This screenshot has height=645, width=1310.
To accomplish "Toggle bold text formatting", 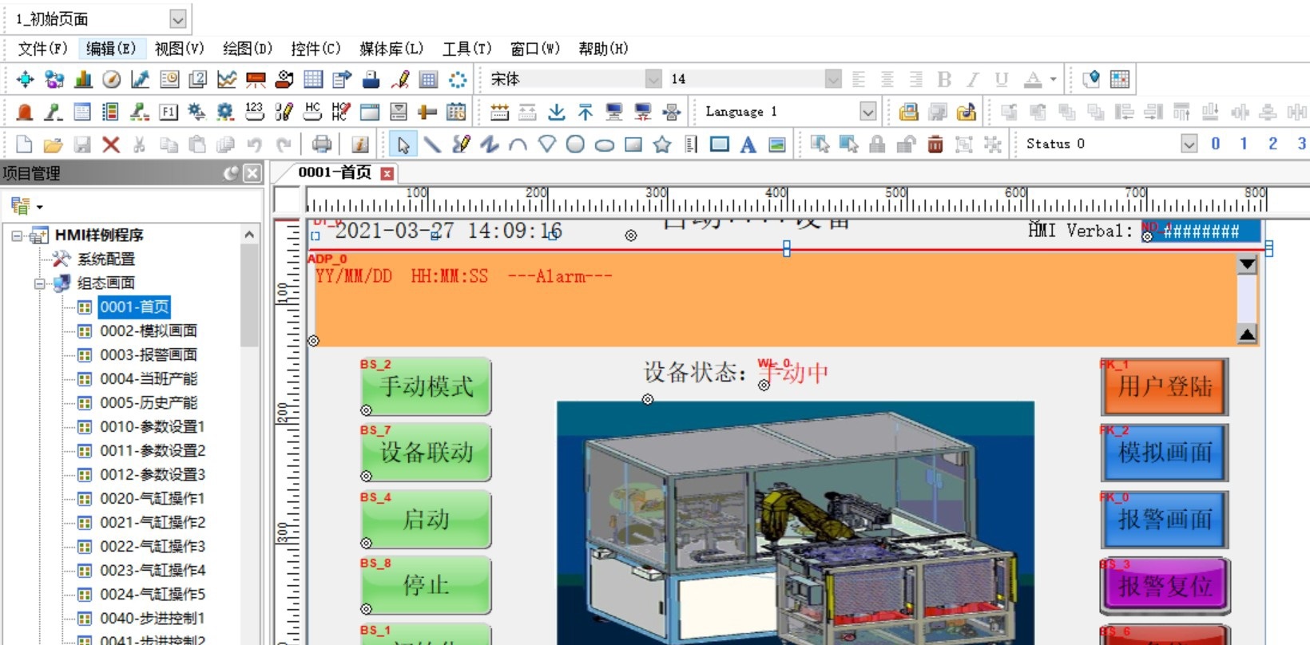I will (944, 79).
